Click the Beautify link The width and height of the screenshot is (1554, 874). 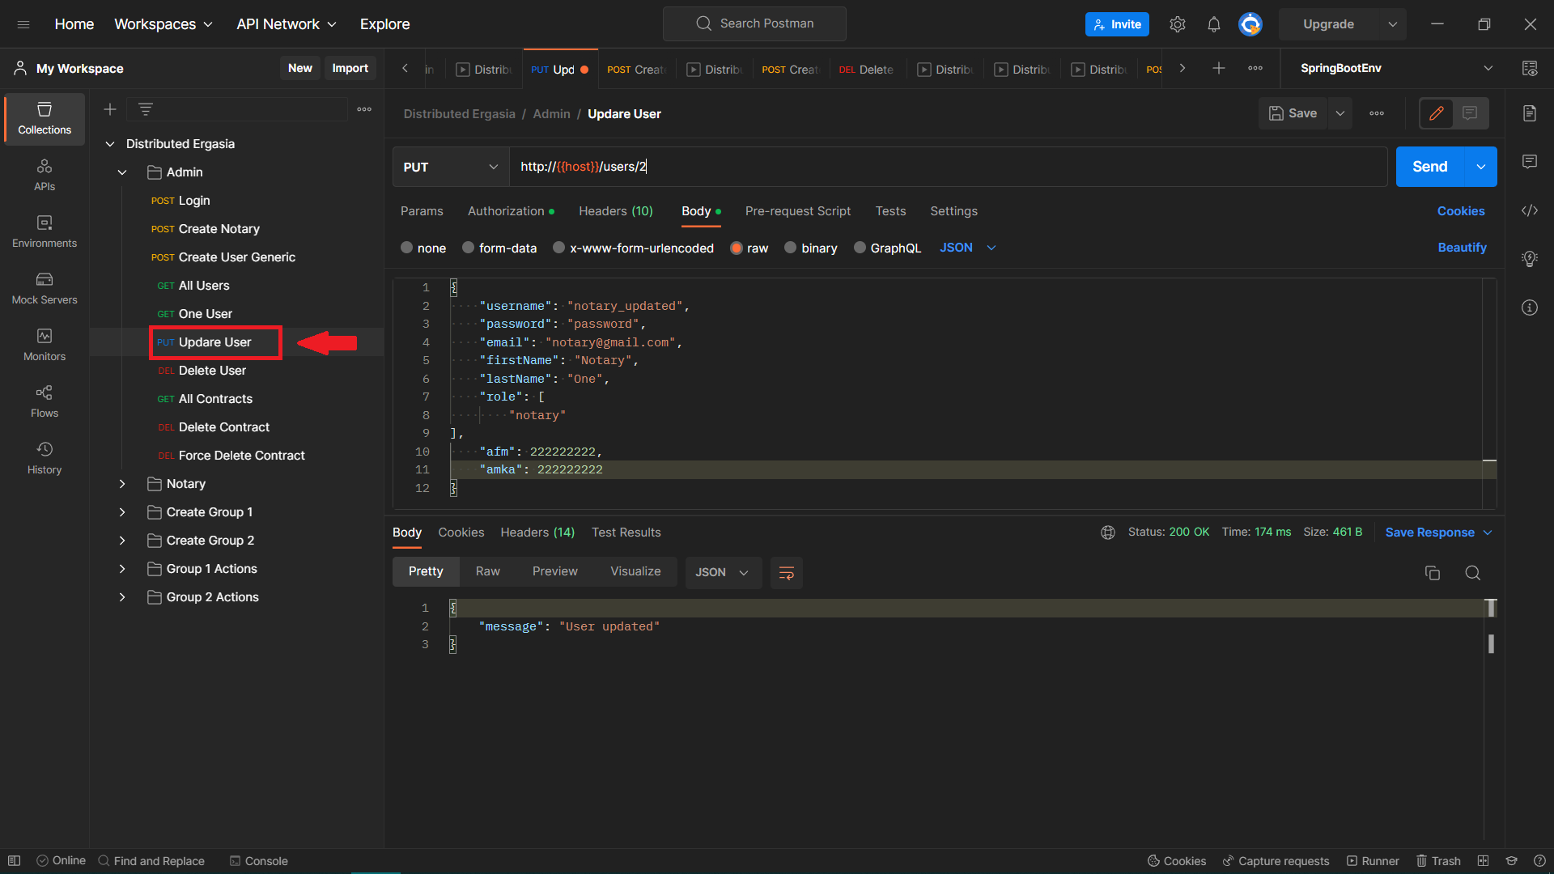[1462, 248]
